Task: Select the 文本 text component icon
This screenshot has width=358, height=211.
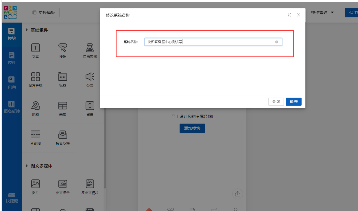Action: point(35,48)
